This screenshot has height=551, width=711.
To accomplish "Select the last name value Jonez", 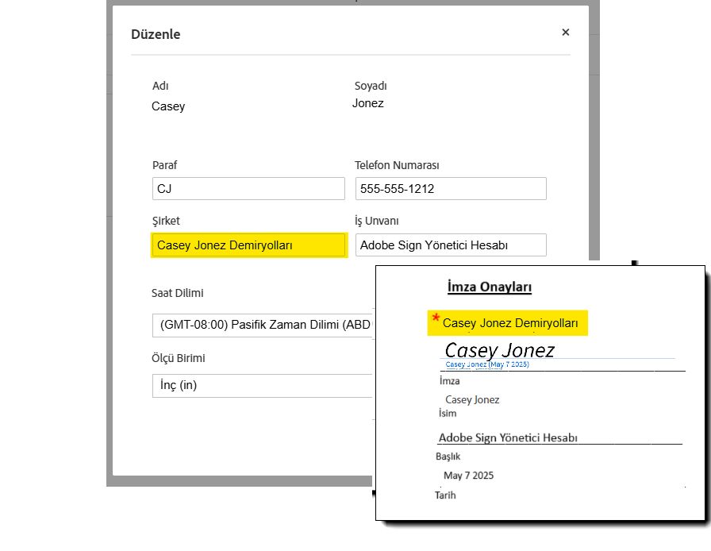I will (367, 103).
